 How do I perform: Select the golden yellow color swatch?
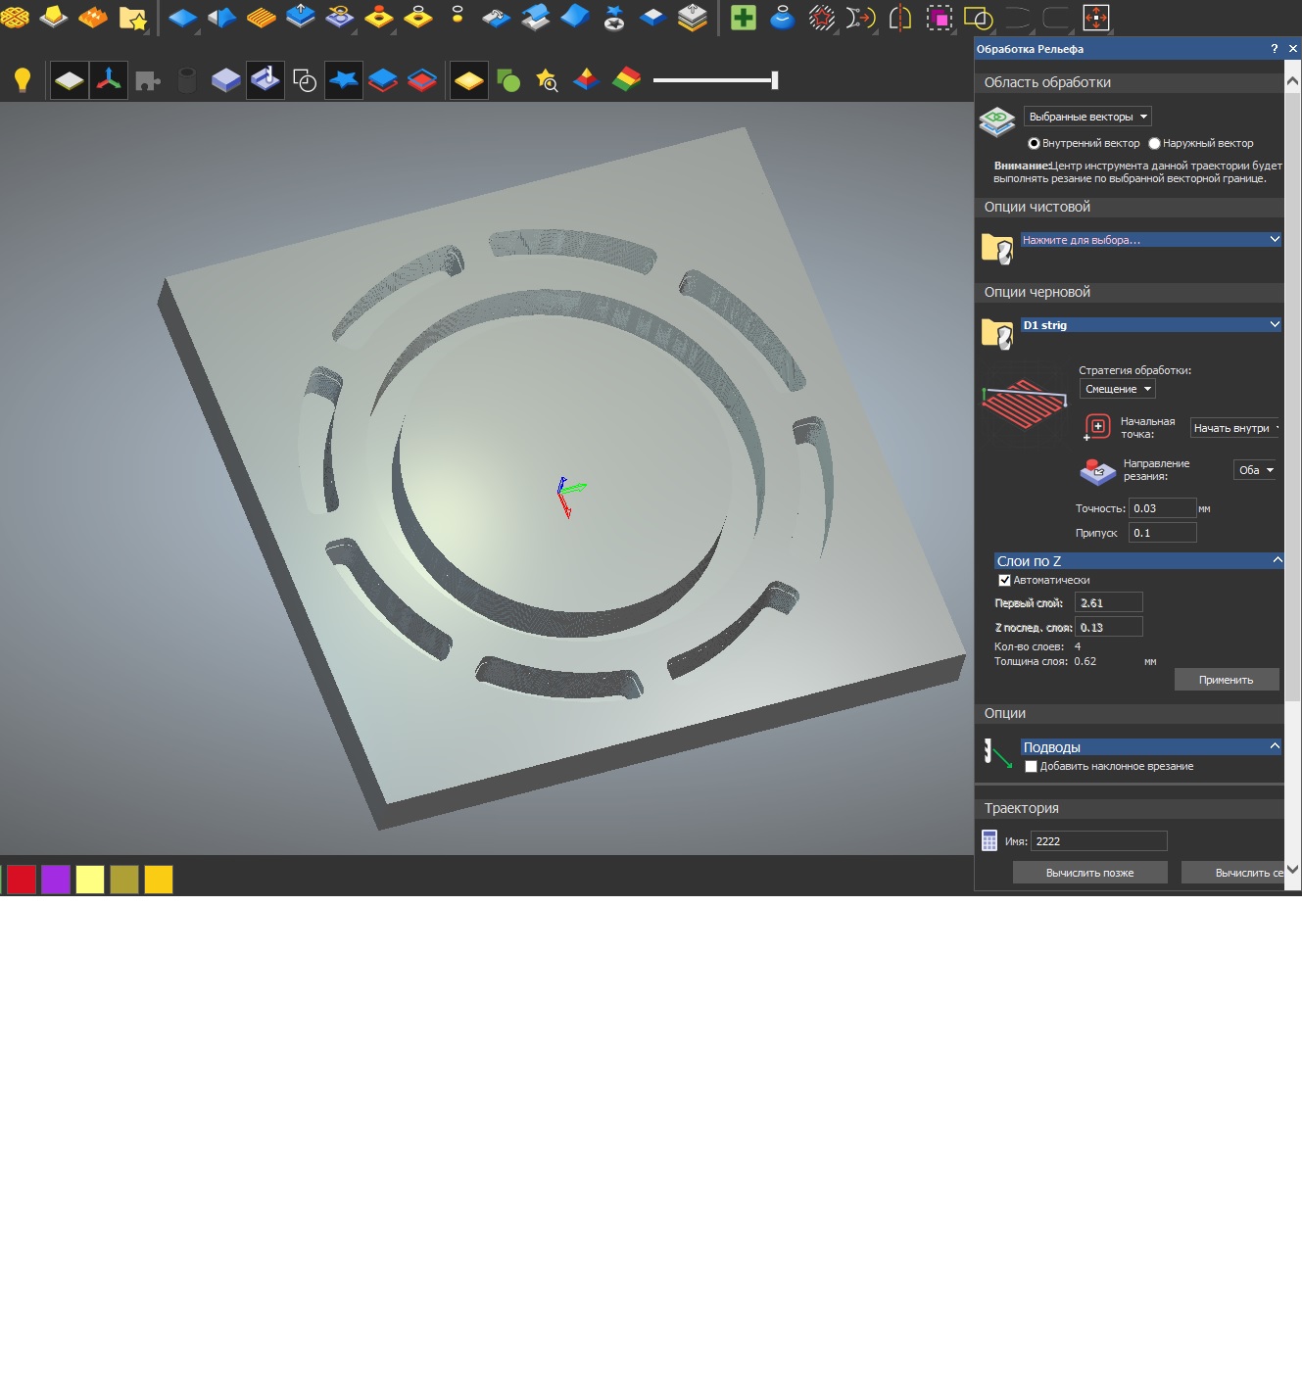click(x=159, y=880)
